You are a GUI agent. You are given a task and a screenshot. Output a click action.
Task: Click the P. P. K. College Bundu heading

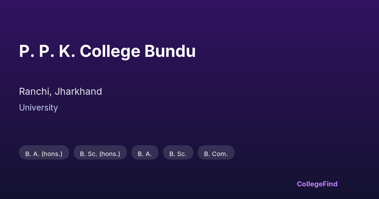click(x=107, y=51)
